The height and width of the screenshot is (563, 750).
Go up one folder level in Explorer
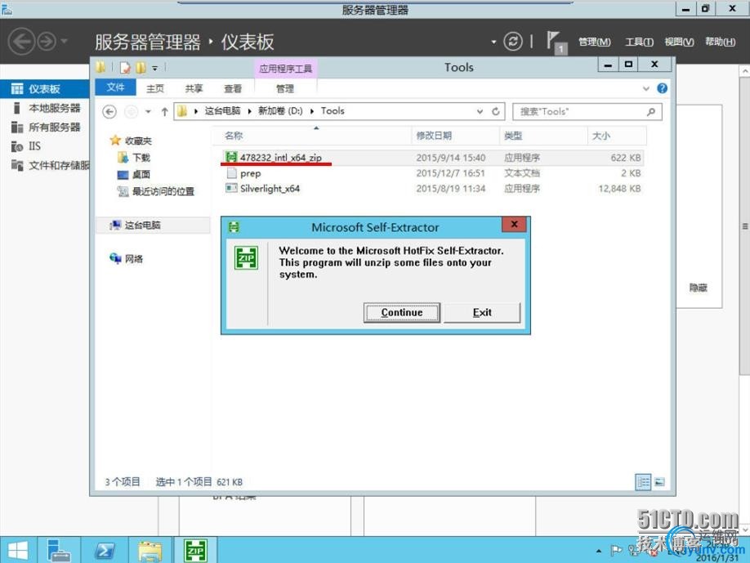pyautogui.click(x=164, y=111)
